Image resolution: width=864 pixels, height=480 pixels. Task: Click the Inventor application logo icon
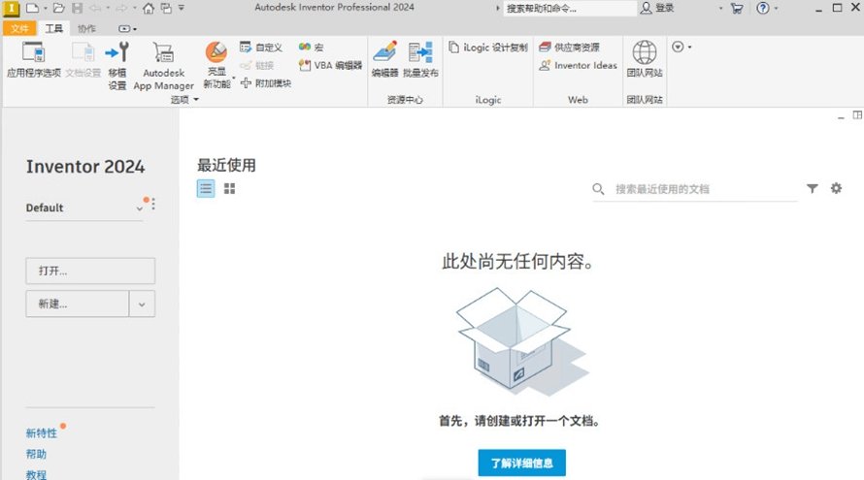[x=11, y=9]
